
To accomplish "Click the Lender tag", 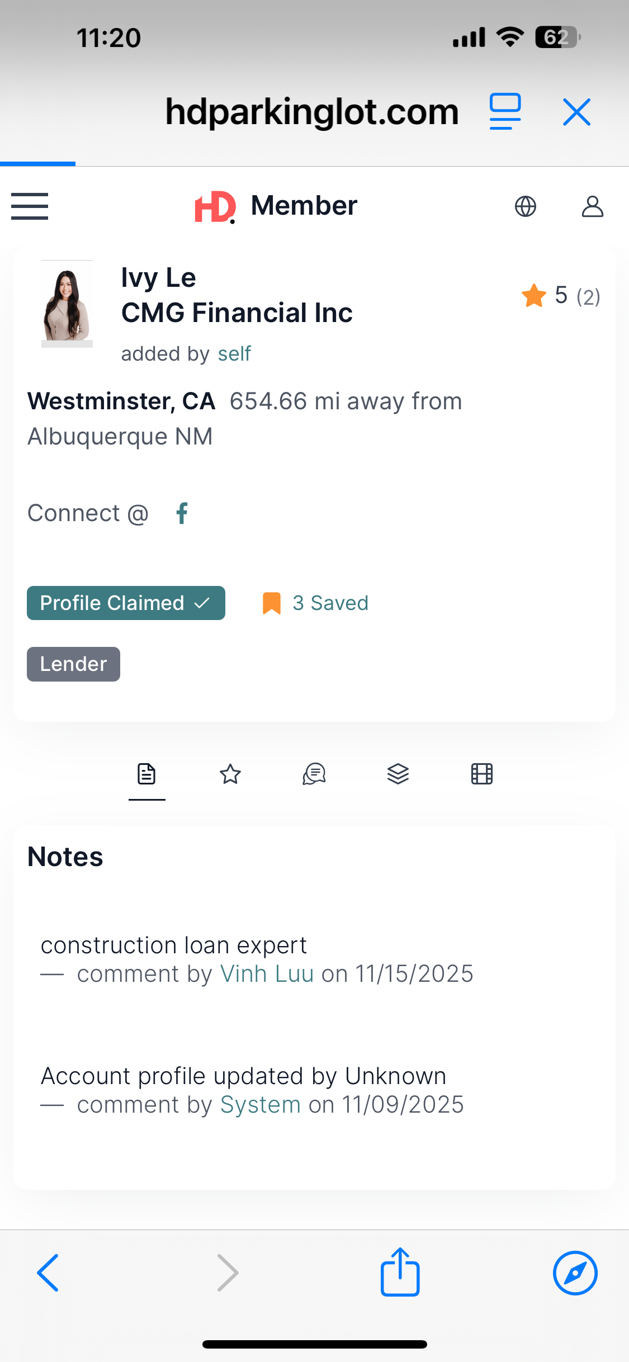I will [x=73, y=664].
